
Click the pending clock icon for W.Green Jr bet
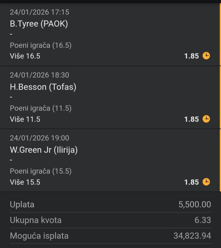(x=206, y=182)
